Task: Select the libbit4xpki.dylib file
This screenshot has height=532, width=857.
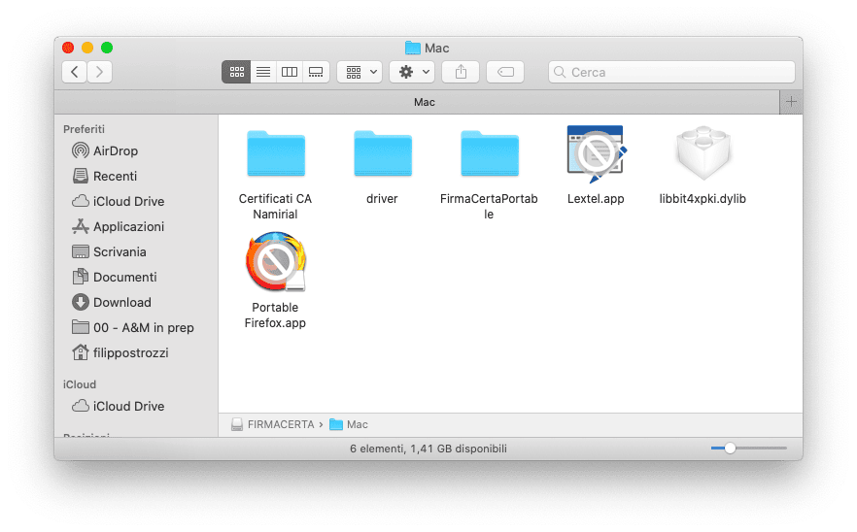Action: (703, 165)
